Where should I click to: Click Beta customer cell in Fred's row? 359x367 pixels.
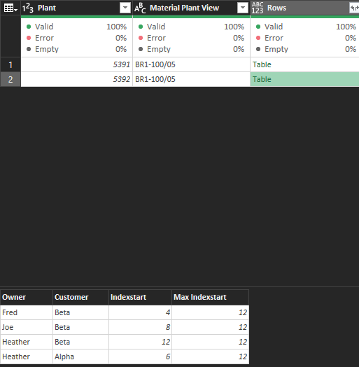[80, 312]
